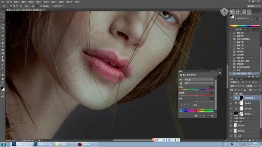Hide the 色彩平衡 1 layer

click(231, 109)
